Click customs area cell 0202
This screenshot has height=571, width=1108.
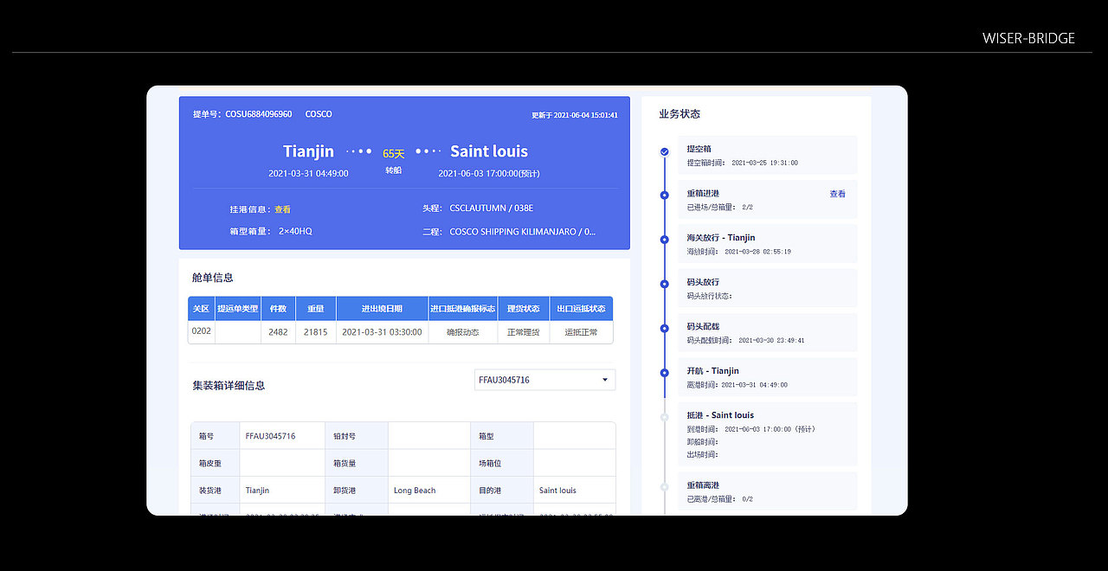(201, 331)
